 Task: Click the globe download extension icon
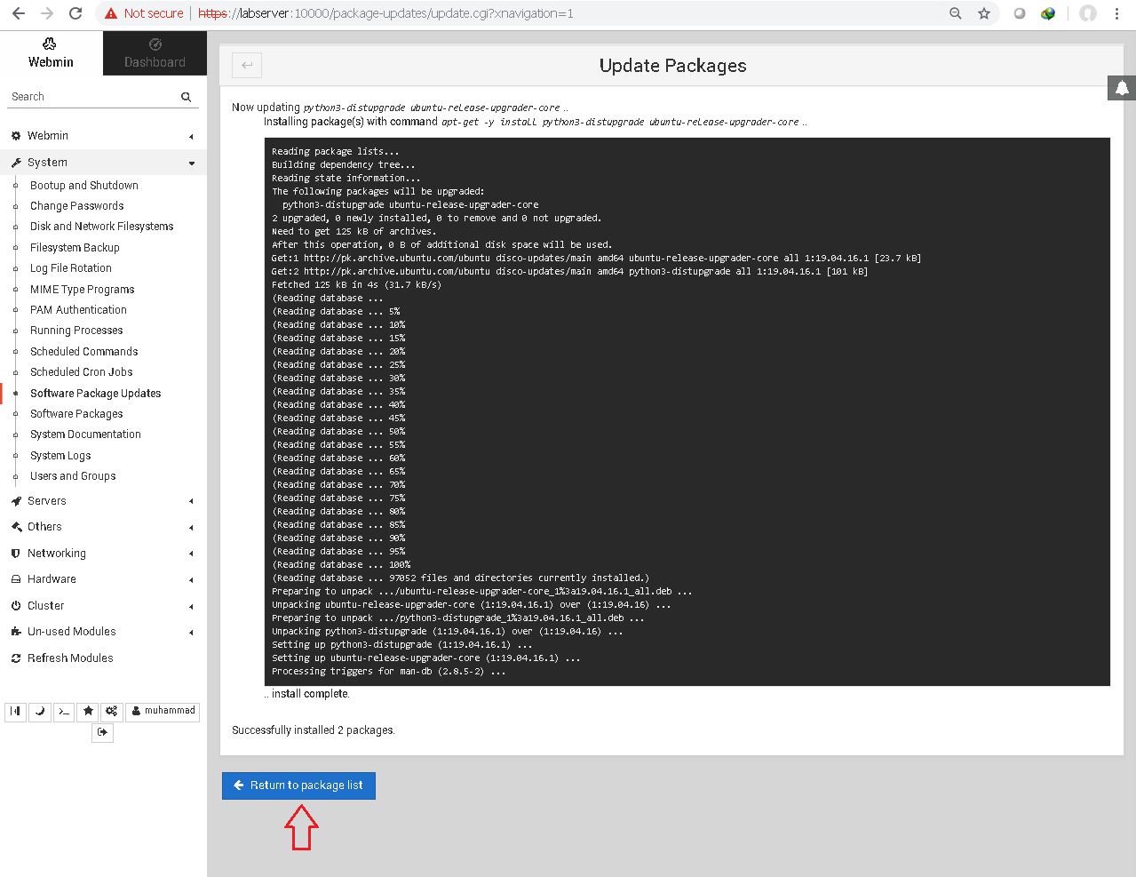coord(1048,13)
